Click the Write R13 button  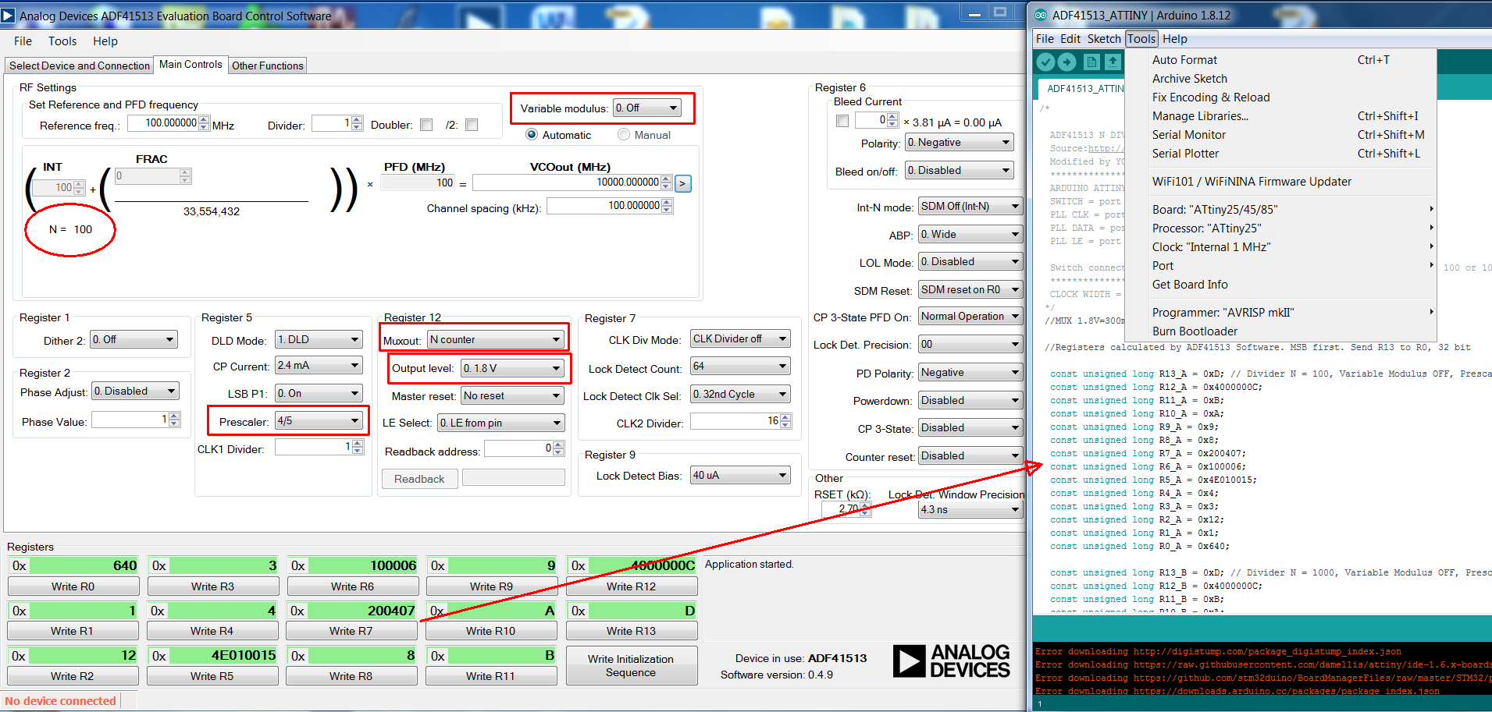tap(631, 631)
